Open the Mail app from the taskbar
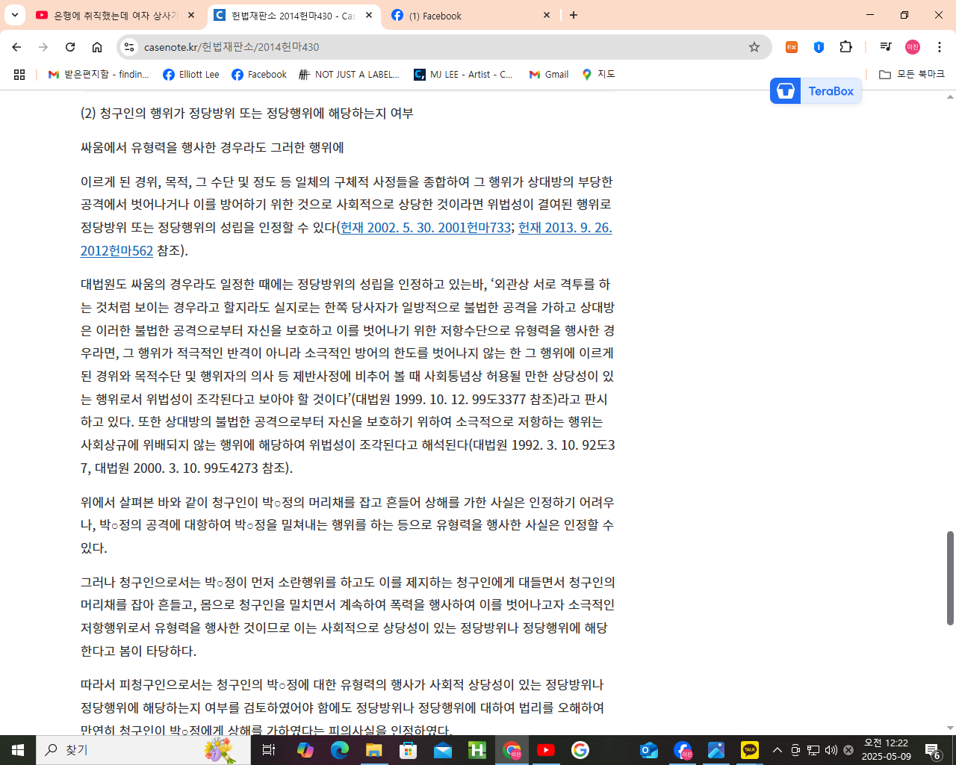956x765 pixels. 443,750
